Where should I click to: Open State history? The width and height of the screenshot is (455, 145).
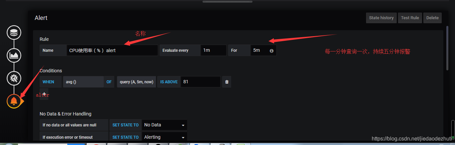tap(381, 18)
